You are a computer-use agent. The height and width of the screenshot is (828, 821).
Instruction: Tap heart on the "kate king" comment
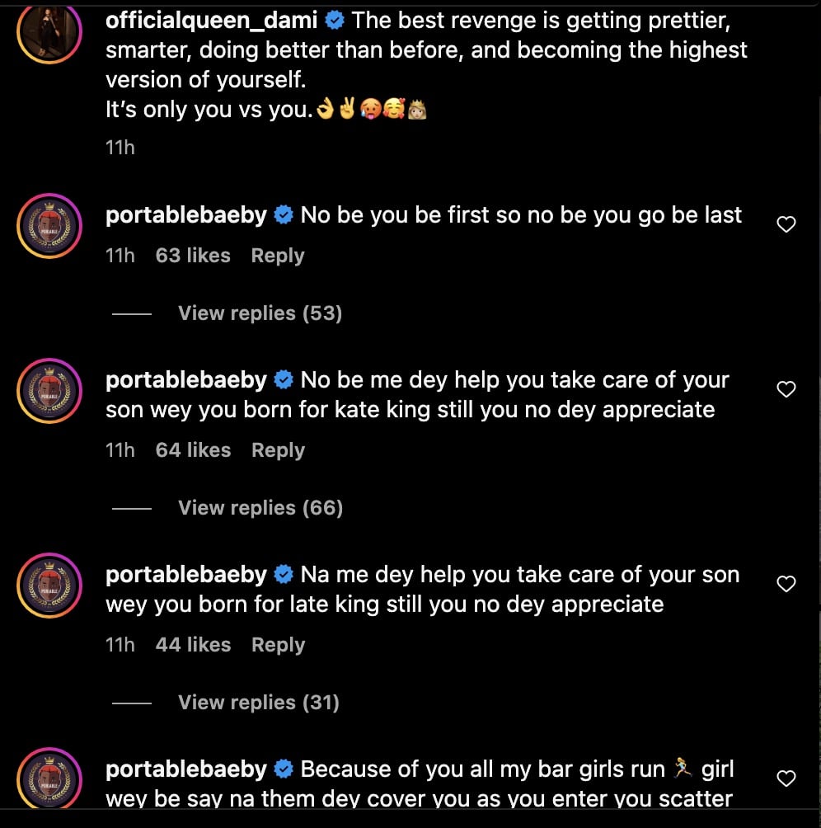[786, 388]
